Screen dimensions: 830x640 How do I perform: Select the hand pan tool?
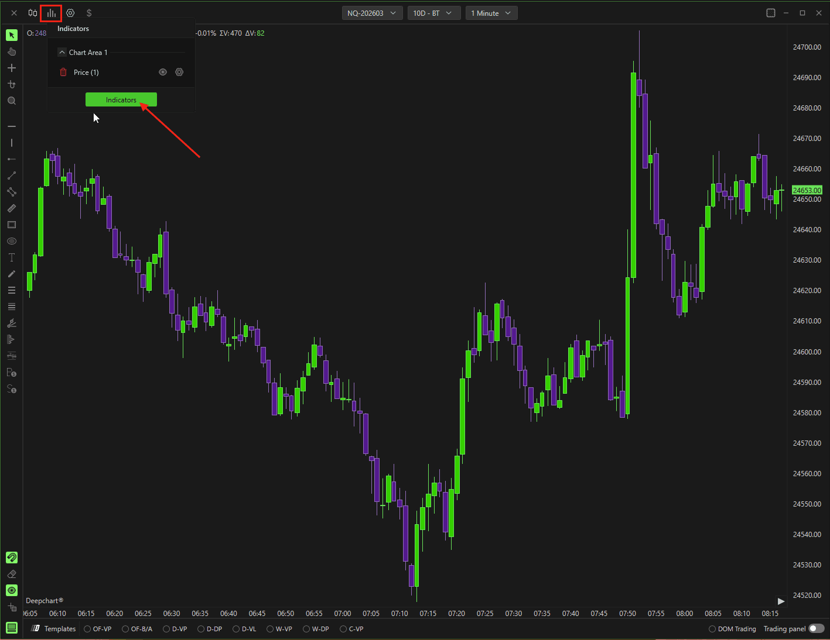pos(12,51)
